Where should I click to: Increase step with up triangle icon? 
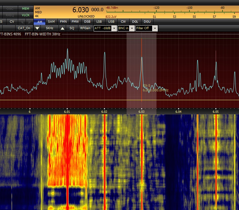pyautogui.click(x=63, y=28)
